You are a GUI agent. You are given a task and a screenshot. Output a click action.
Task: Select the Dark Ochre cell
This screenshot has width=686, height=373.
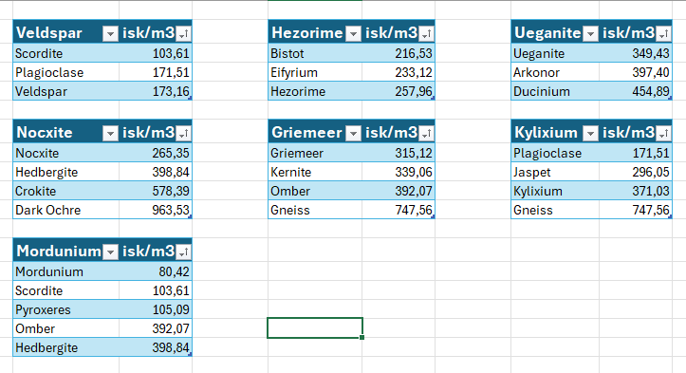pos(66,210)
